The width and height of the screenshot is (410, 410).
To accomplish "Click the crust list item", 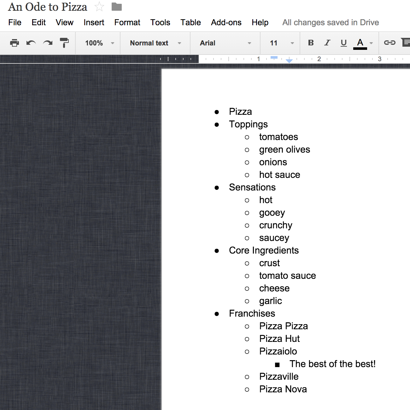I will pyautogui.click(x=269, y=263).
